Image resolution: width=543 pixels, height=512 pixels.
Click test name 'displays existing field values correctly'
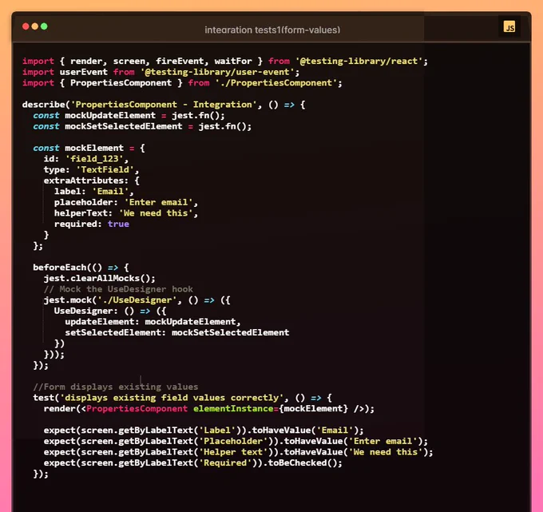(172, 397)
